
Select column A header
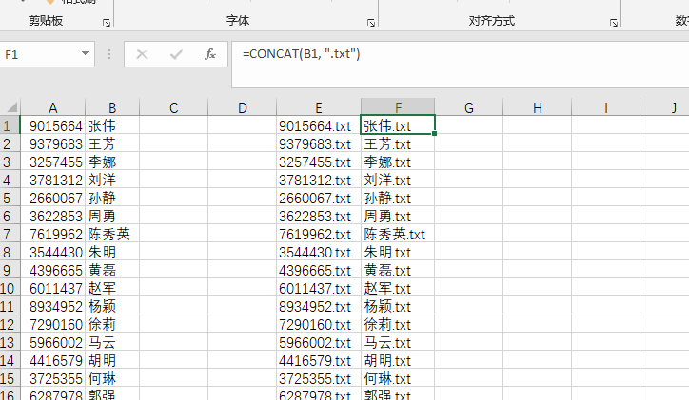tap(52, 108)
